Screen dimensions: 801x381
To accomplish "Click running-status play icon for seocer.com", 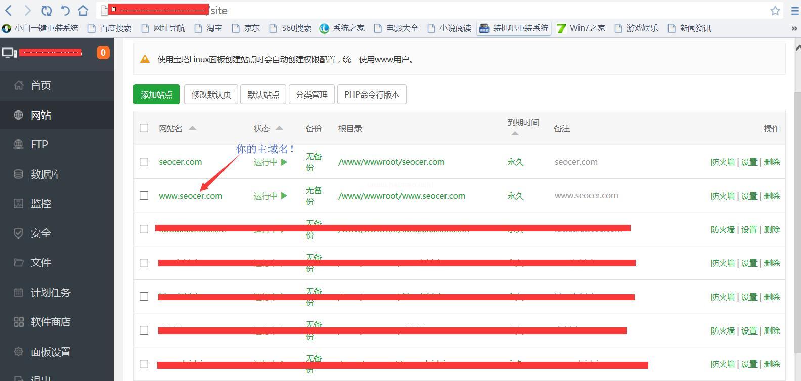I will [x=284, y=162].
